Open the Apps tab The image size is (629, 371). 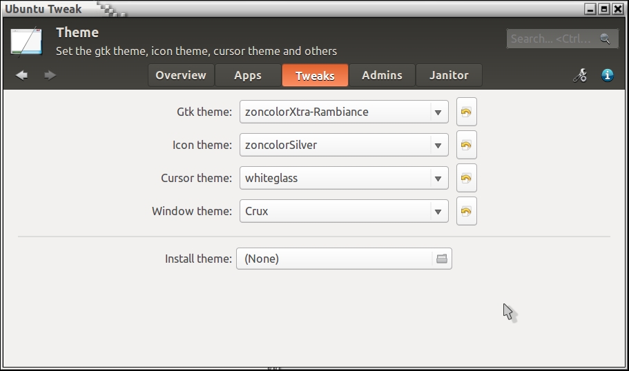point(247,76)
